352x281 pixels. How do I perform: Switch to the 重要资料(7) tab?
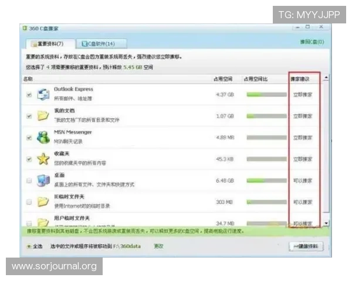50,43
